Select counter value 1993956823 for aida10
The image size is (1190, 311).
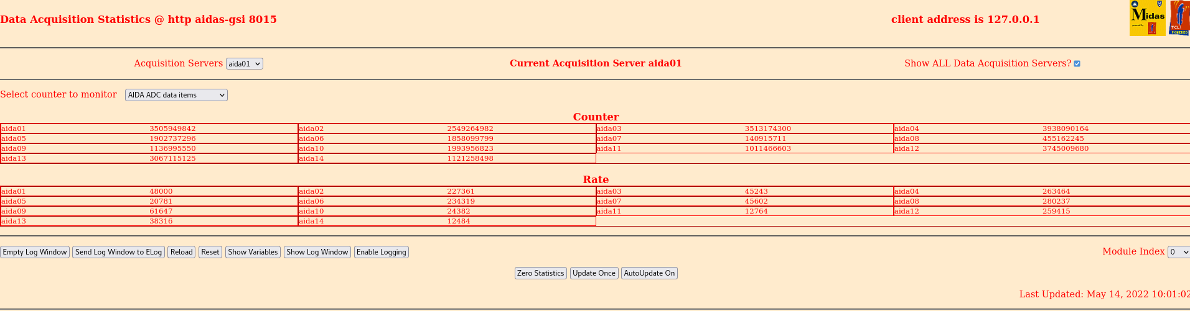tap(470, 149)
